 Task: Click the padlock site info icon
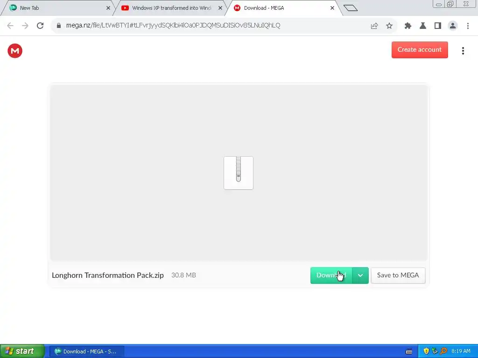point(59,26)
